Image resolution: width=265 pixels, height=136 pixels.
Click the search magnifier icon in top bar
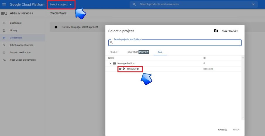134,4
